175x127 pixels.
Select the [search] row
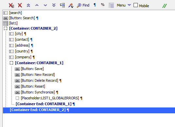coord(16,13)
